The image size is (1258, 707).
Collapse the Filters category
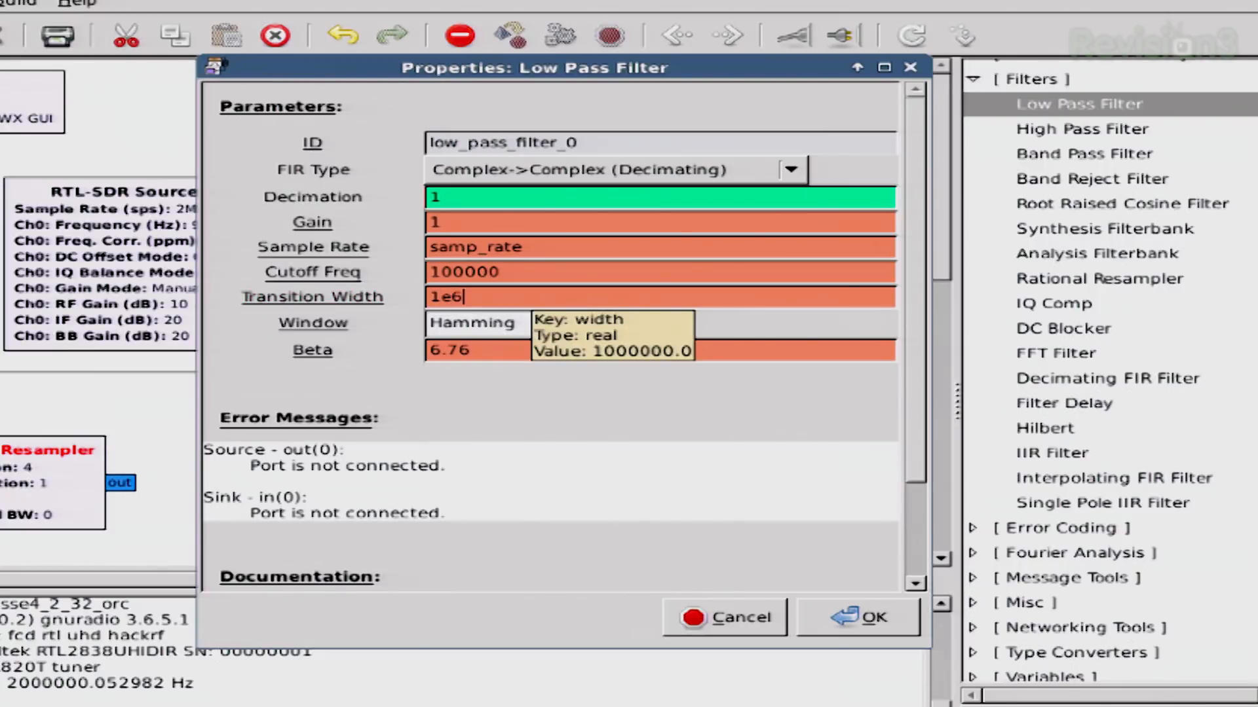pyautogui.click(x=974, y=79)
